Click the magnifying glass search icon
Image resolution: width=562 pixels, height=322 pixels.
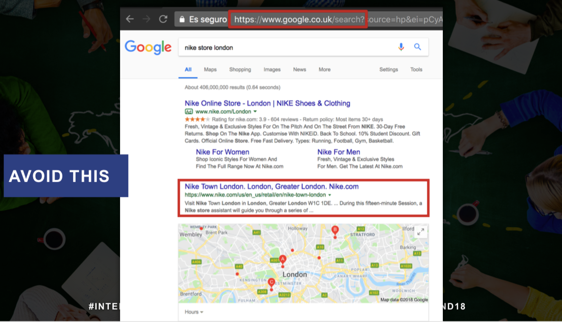(x=417, y=46)
